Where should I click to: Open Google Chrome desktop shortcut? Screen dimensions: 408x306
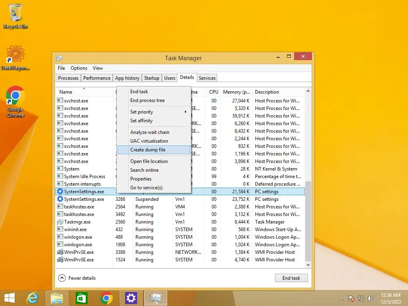pos(16,102)
